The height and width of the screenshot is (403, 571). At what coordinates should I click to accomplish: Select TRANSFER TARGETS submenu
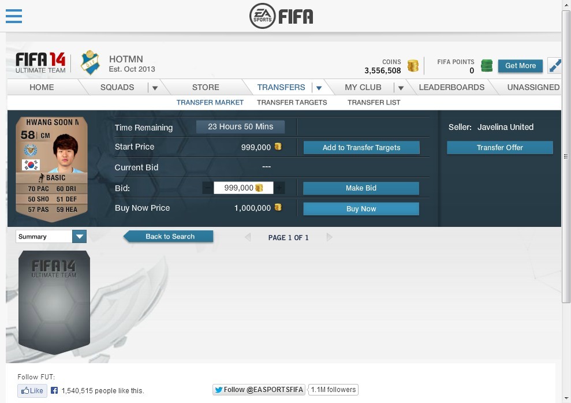pos(292,103)
